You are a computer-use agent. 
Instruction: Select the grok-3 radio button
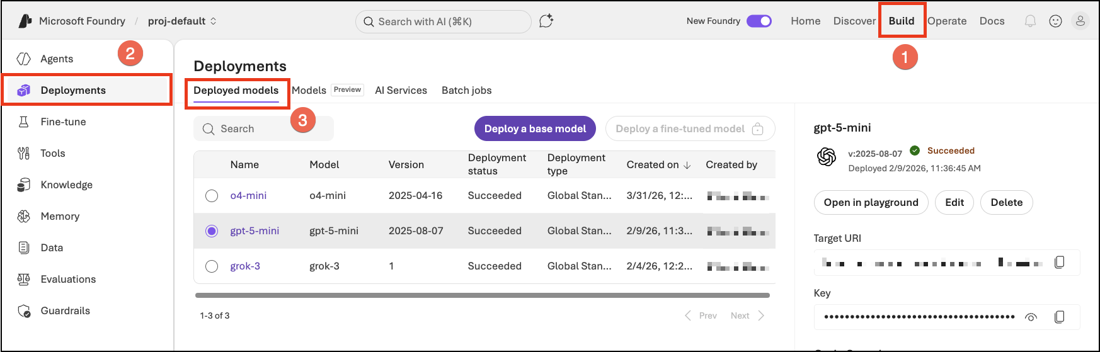(212, 266)
